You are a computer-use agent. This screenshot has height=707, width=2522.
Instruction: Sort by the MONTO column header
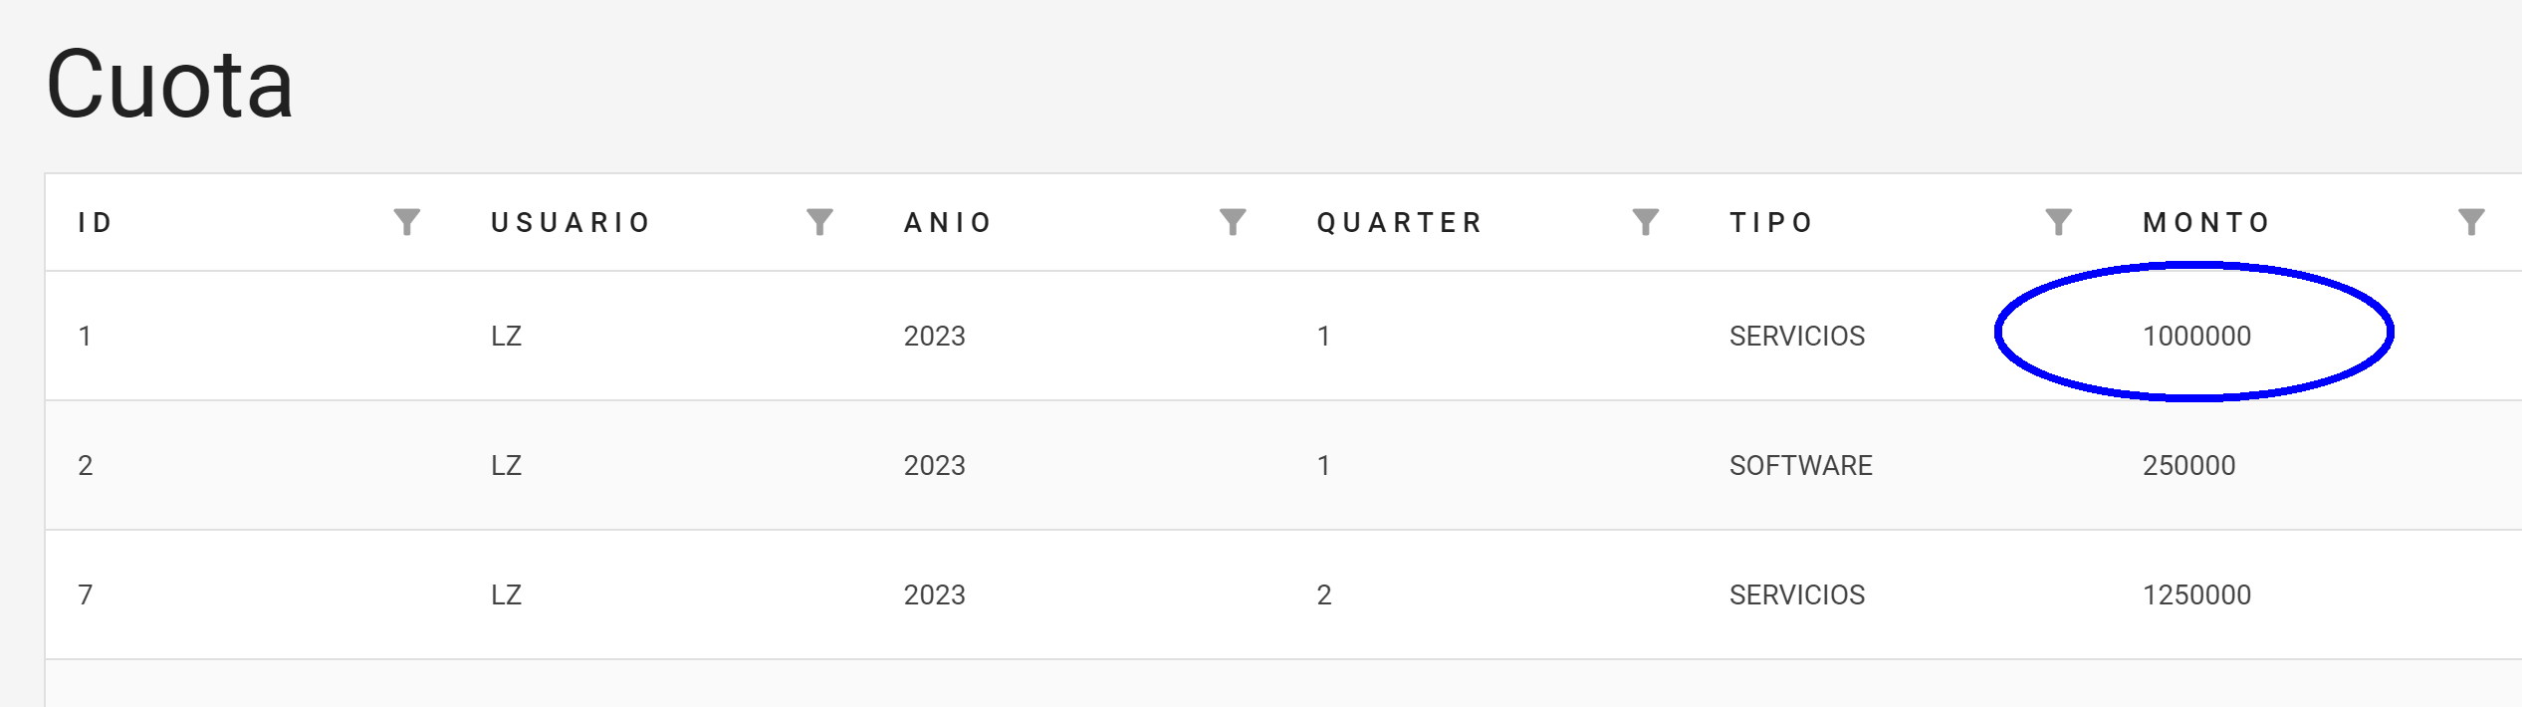(x=2206, y=222)
